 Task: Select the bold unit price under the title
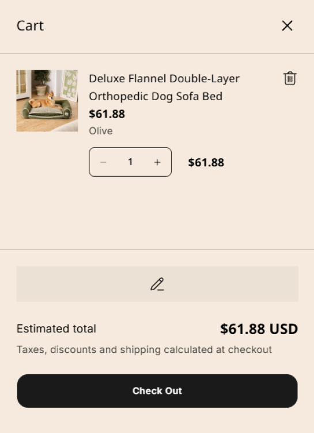point(107,114)
